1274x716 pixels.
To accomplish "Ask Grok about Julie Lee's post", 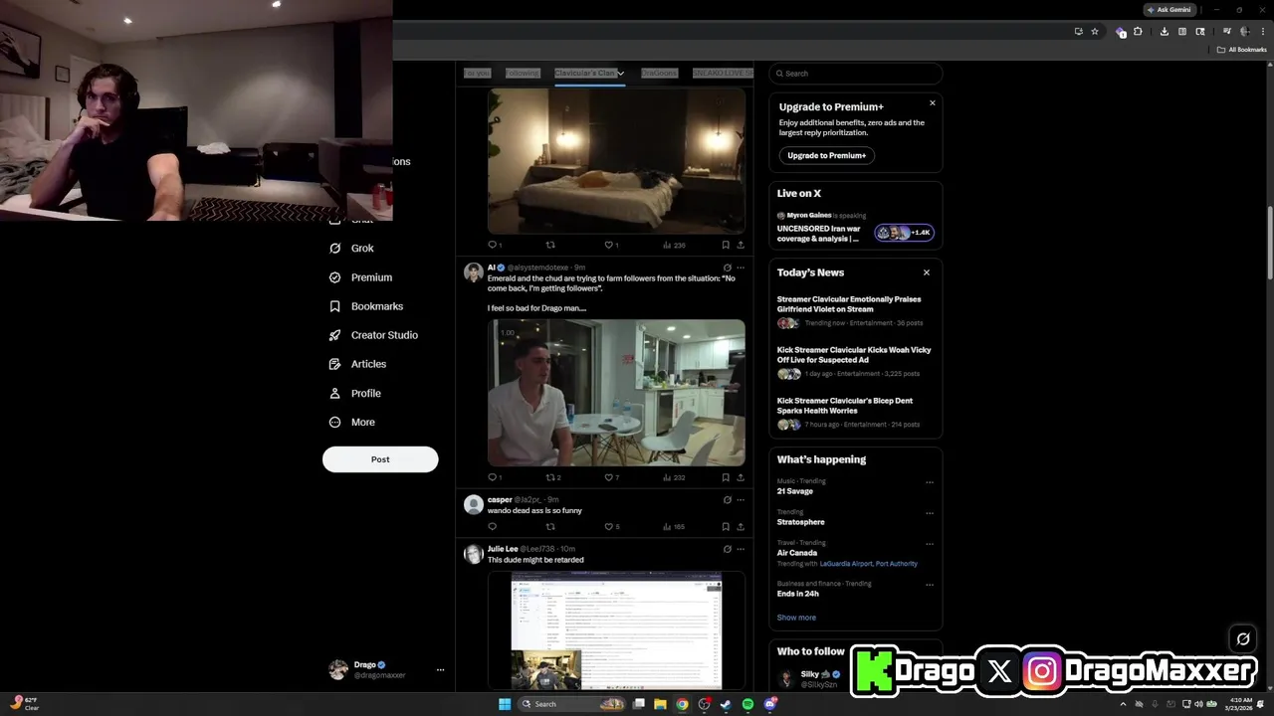I will point(727,549).
